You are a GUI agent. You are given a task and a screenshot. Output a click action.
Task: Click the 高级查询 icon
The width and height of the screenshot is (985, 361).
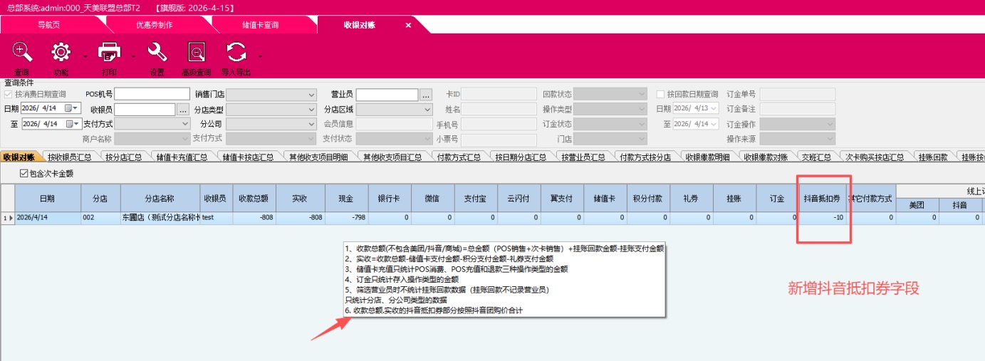tap(196, 53)
